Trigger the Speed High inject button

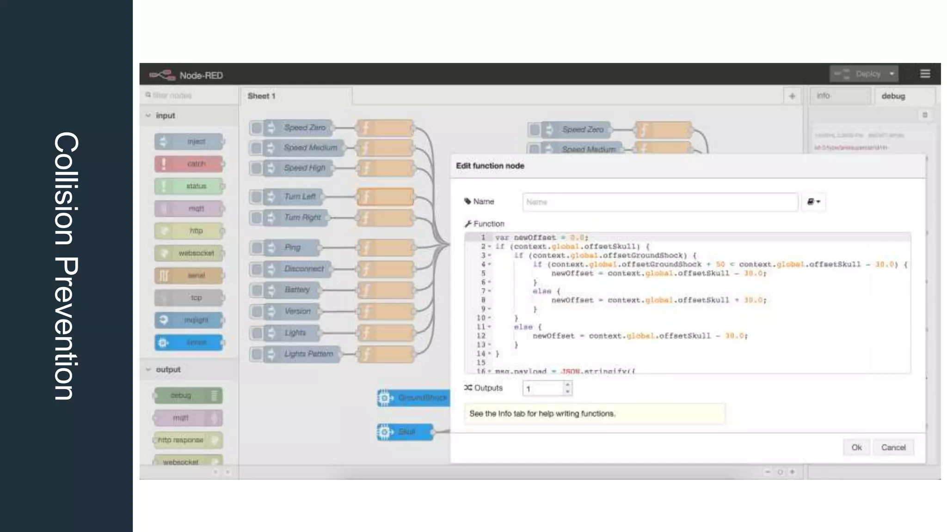click(256, 168)
